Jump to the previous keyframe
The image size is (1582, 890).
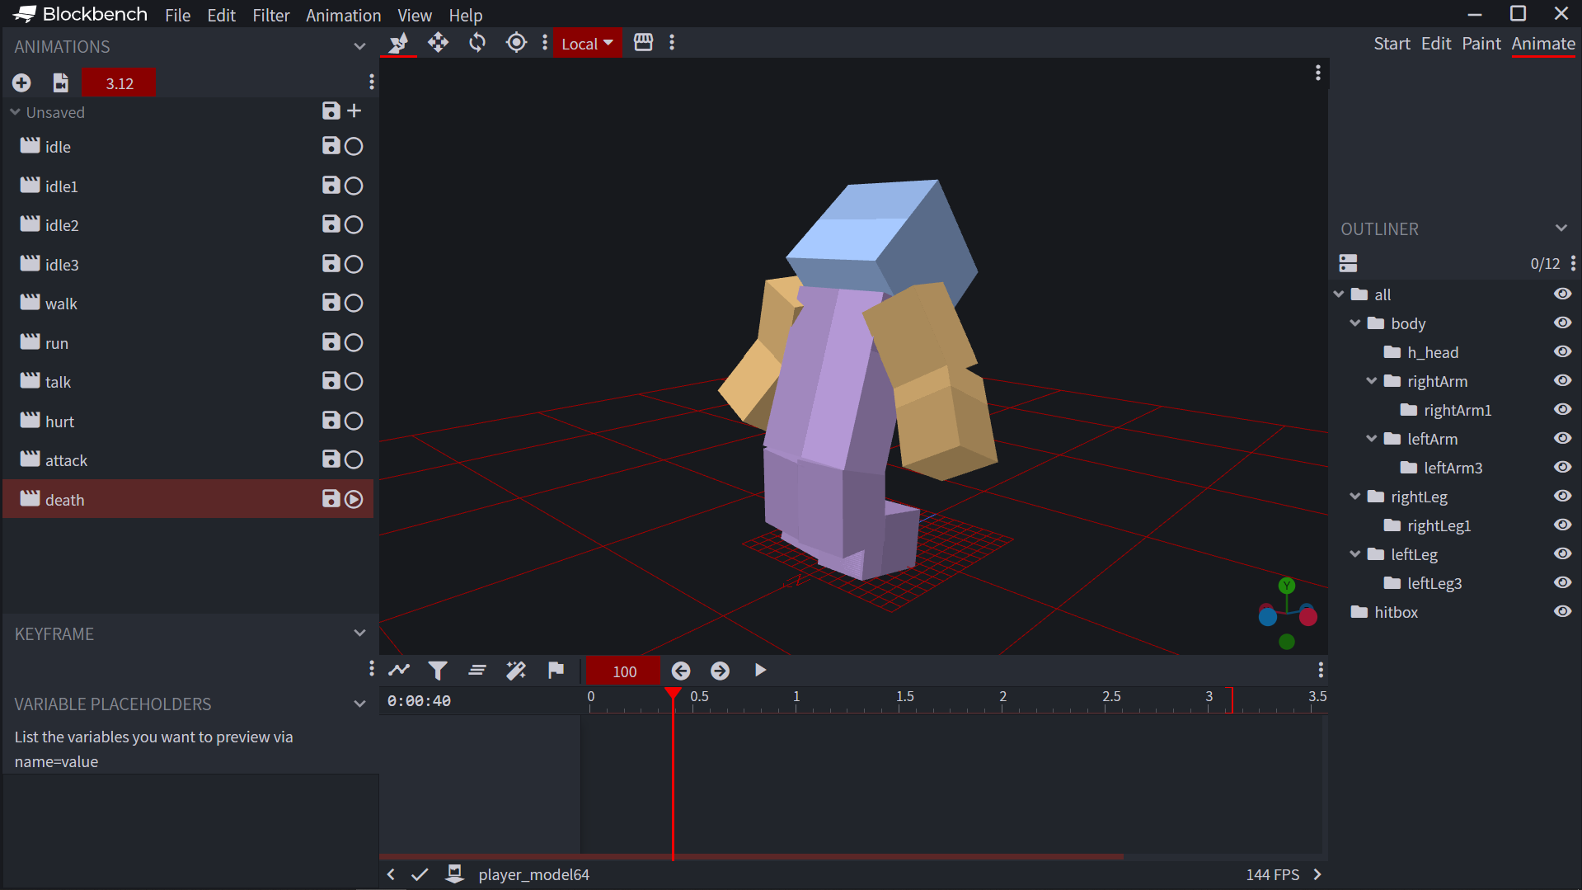tap(681, 671)
